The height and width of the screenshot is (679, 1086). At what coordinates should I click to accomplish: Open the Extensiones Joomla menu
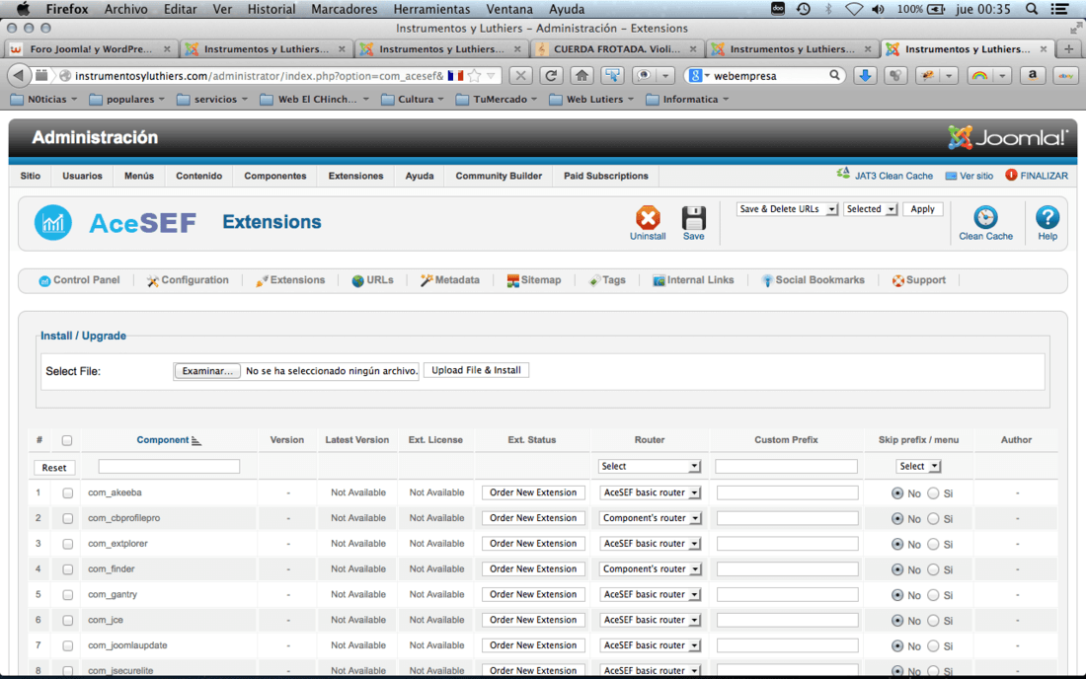[x=356, y=176]
